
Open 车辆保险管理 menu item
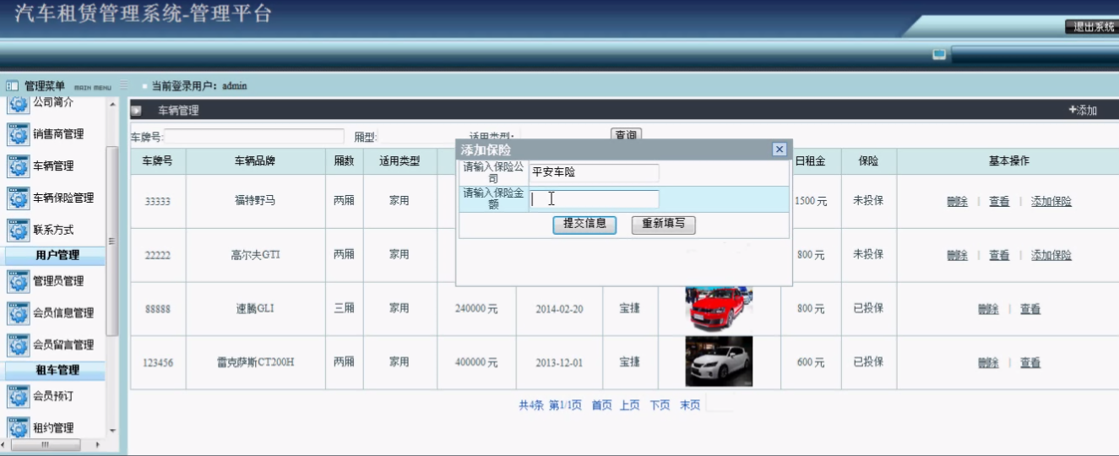click(63, 198)
